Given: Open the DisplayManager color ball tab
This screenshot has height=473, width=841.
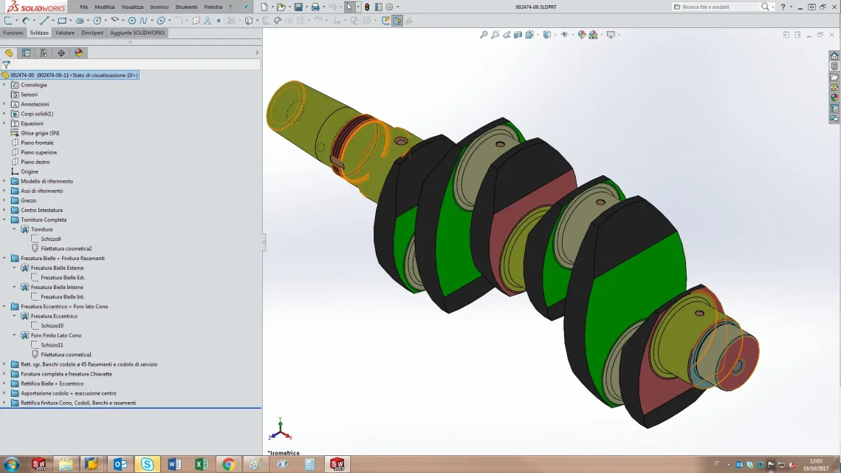Looking at the screenshot, I should pos(79,52).
